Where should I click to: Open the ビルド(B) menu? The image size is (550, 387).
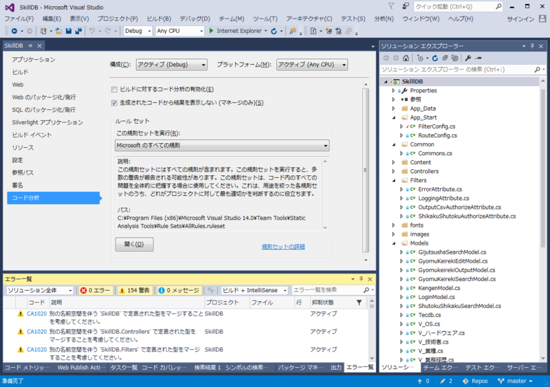(159, 19)
